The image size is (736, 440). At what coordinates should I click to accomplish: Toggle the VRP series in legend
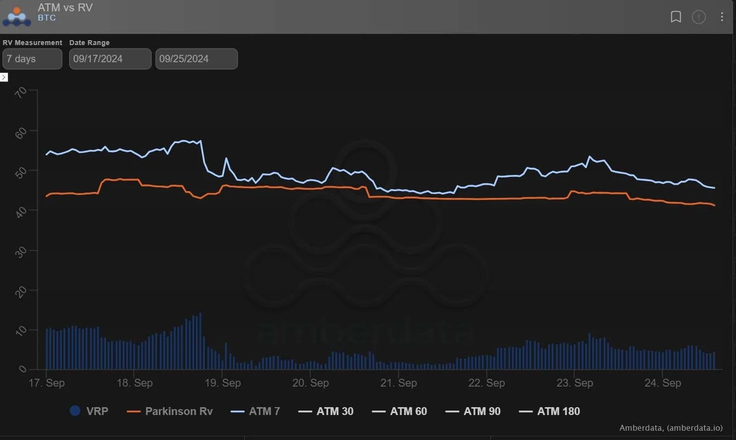[89, 411]
